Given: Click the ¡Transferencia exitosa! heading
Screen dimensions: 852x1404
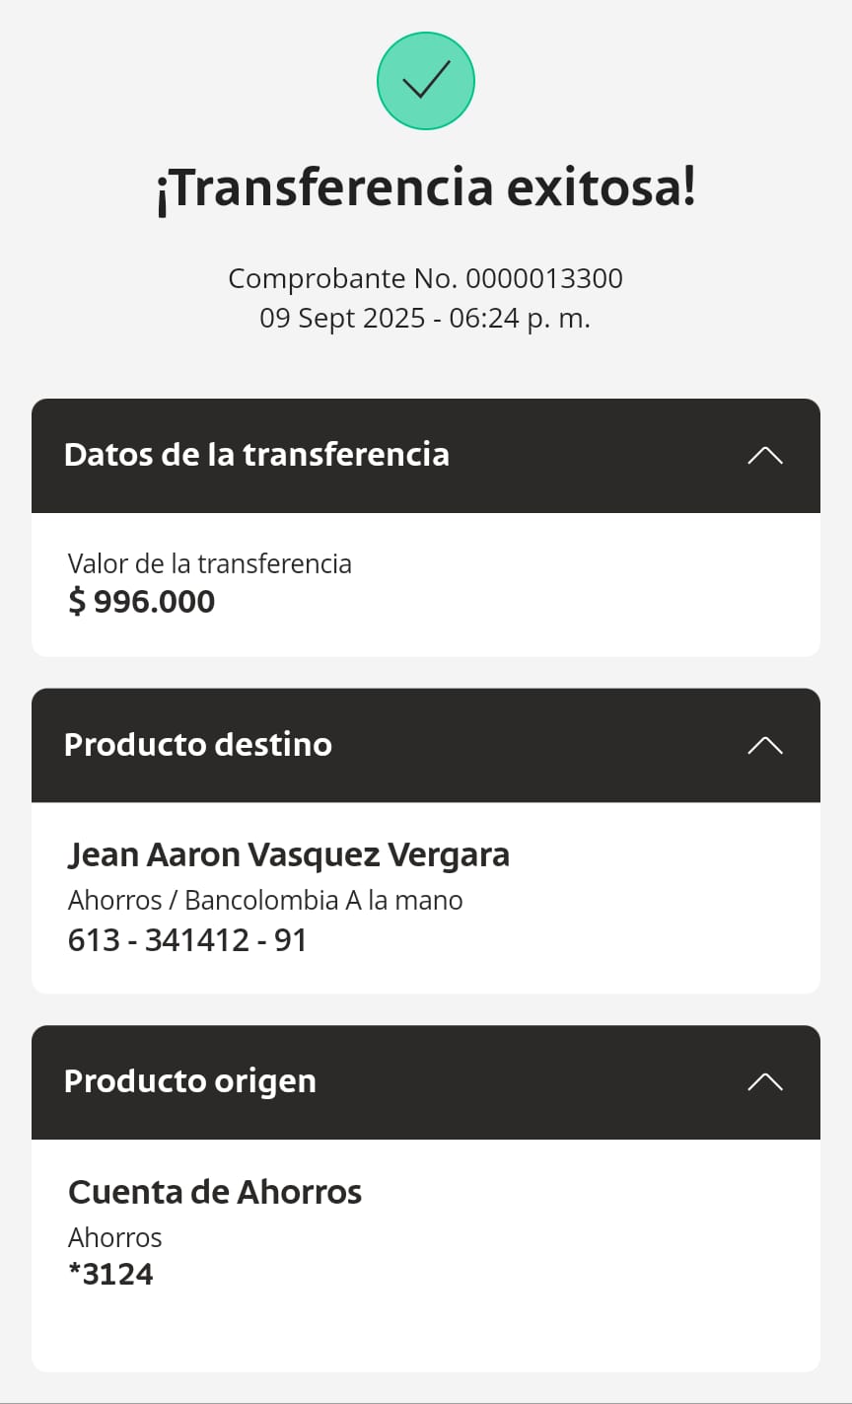Looking at the screenshot, I should pos(426,188).
